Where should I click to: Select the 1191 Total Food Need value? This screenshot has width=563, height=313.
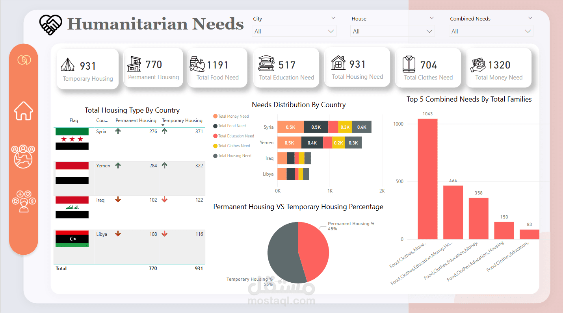[217, 65]
